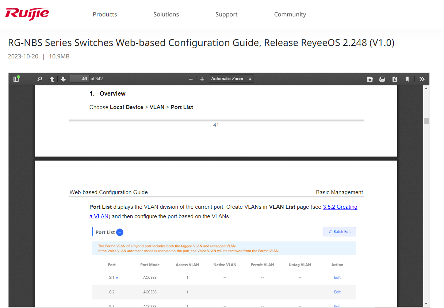Click ACCESS mode in GI2 row
Viewport: 444px width, 308px height.
[x=150, y=292]
